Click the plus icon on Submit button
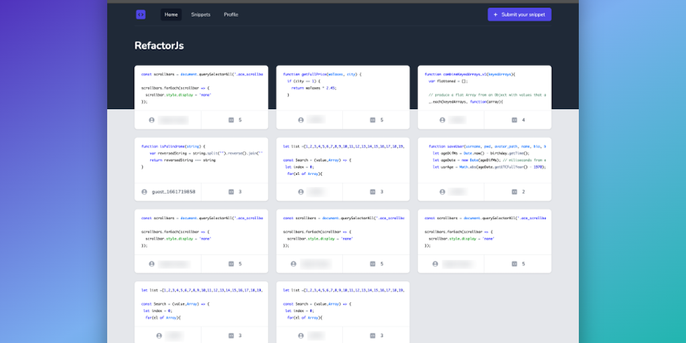Image resolution: width=686 pixels, height=343 pixels. coord(496,14)
